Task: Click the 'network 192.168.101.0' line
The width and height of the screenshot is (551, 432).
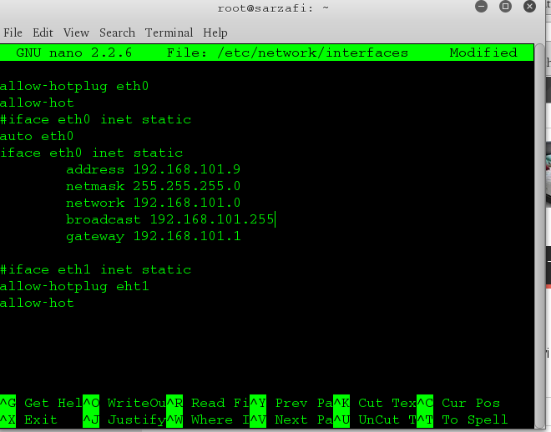Action: pyautogui.click(x=154, y=203)
